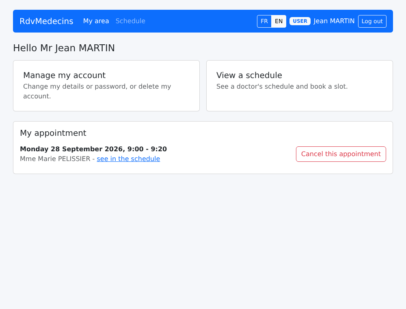Click the 'Mme Marie PELISSIER' doctor name
The image size is (406, 309).
pyautogui.click(x=55, y=159)
